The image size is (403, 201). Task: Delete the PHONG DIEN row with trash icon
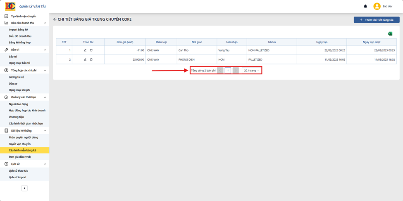(91, 59)
